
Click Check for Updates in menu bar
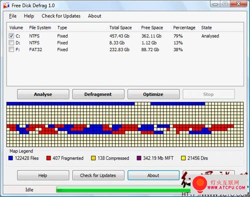click(61, 16)
